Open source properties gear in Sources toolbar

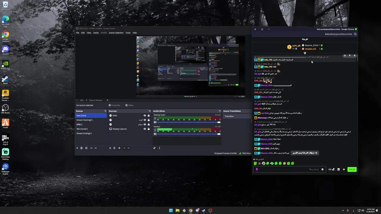119,148
